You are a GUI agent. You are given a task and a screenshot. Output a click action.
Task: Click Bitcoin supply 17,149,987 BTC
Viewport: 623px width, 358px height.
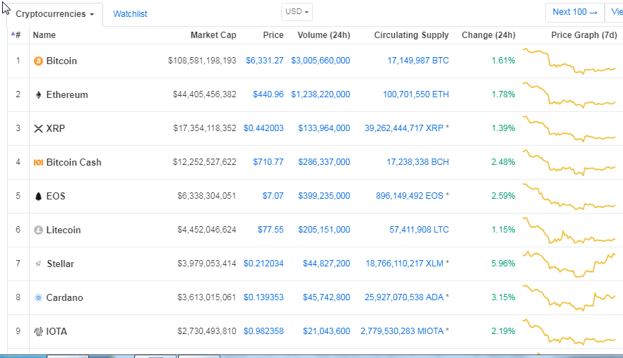pos(418,61)
